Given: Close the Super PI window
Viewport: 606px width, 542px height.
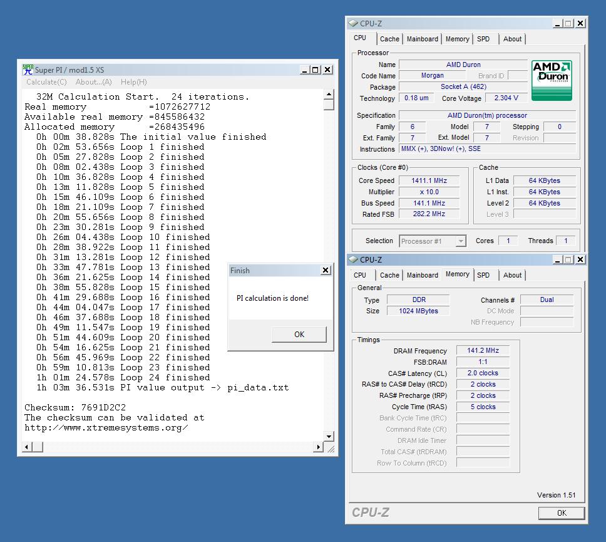Looking at the screenshot, I should click(x=327, y=70).
